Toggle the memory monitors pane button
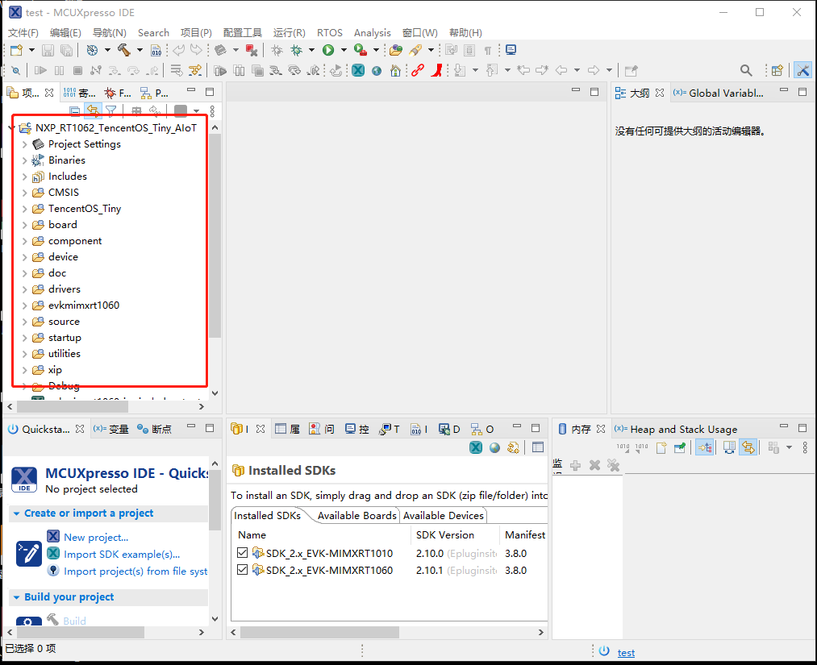The image size is (817, 665). click(x=704, y=447)
